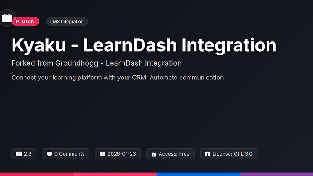This screenshot has width=313, height=176.
Task: Click the lock access icon
Action: click(x=153, y=154)
